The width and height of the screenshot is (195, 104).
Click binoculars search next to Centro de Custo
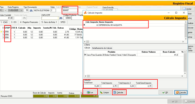click(x=24, y=18)
